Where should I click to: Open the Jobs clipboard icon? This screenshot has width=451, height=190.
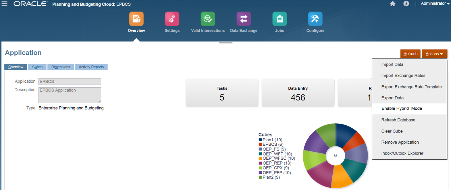280,19
